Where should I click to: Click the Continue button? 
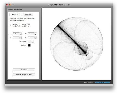(24, 70)
